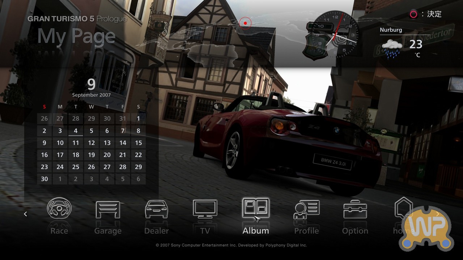The height and width of the screenshot is (260, 463).
Task: Open the Album book icon
Action: pos(255,209)
